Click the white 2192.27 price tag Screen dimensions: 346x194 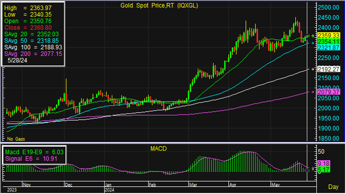click(x=328, y=69)
